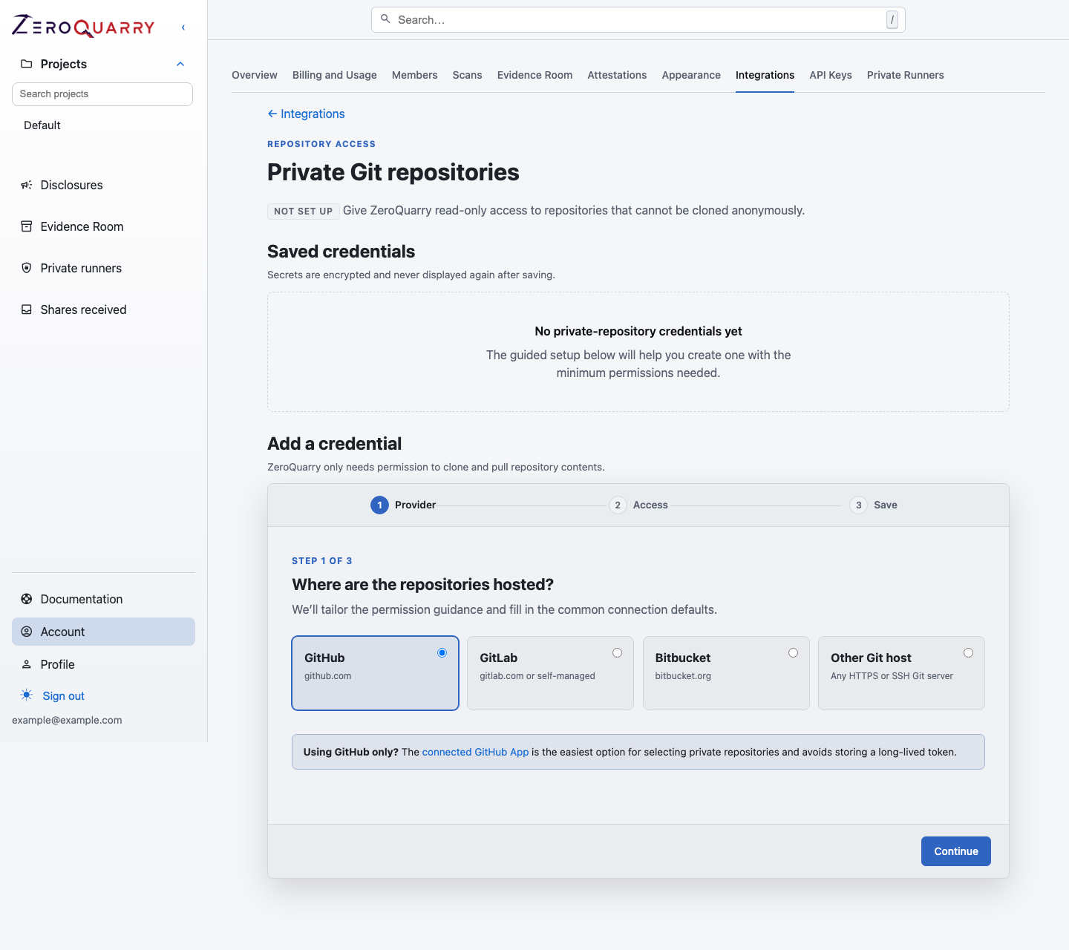Open Disclosures in the sidebar
Screen dimensions: 1069x950
(x=72, y=185)
